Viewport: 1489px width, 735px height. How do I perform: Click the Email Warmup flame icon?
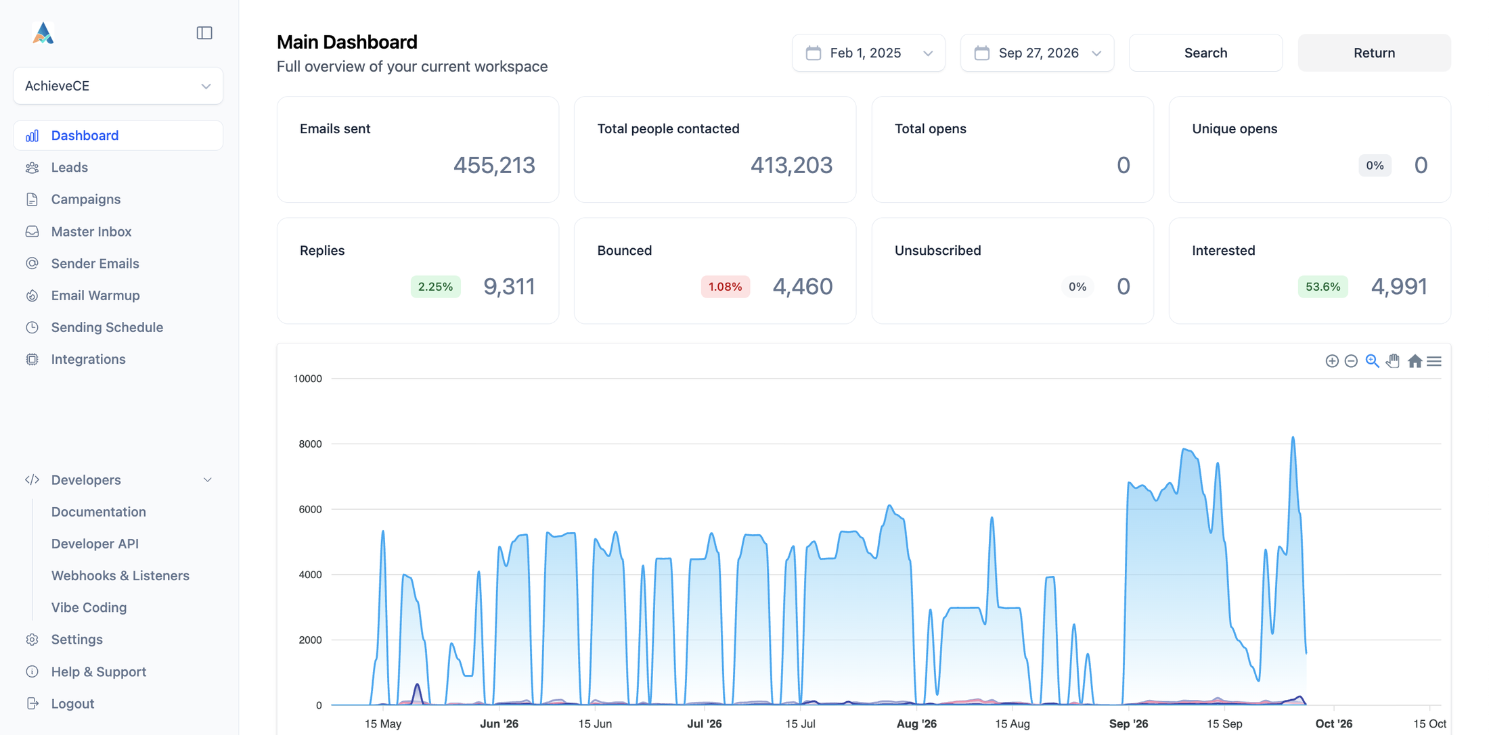pos(32,295)
